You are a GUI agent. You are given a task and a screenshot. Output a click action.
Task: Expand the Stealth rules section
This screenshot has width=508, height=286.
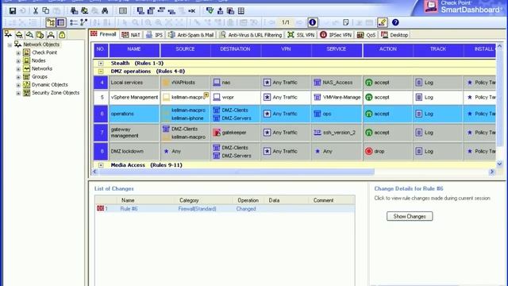[101, 64]
